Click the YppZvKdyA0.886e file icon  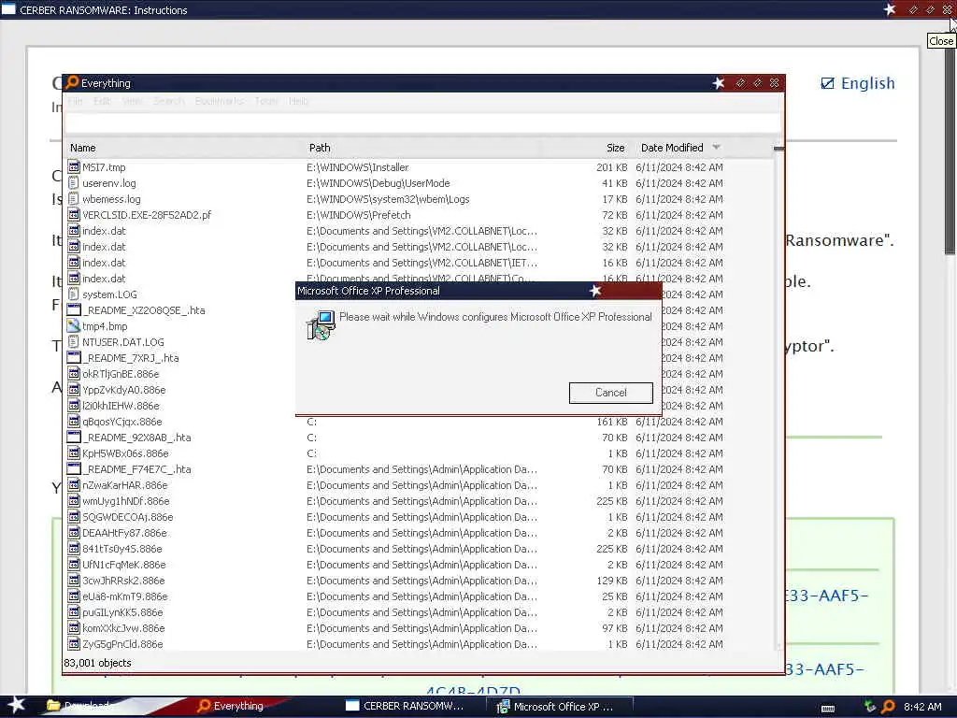point(74,389)
